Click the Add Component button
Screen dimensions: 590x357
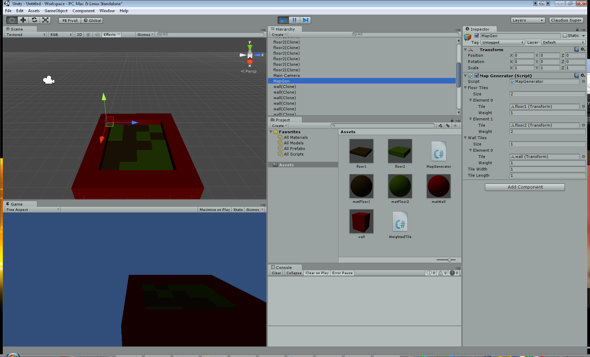pyautogui.click(x=525, y=187)
